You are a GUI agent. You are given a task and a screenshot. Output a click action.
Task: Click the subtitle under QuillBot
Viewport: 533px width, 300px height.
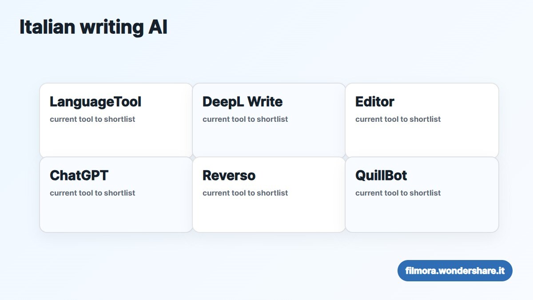(398, 193)
